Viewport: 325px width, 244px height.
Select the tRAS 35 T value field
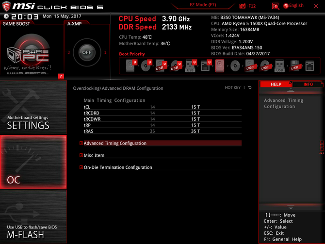coord(195,131)
